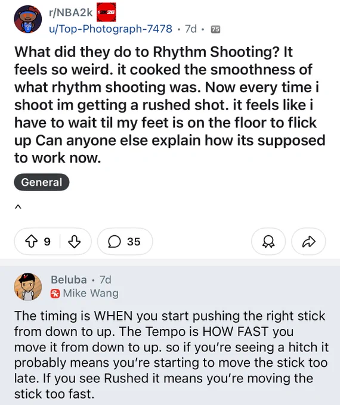This screenshot has width=340, height=405.
Task: Upvote the Rhythm Shooting post
Action: [x=31, y=241]
